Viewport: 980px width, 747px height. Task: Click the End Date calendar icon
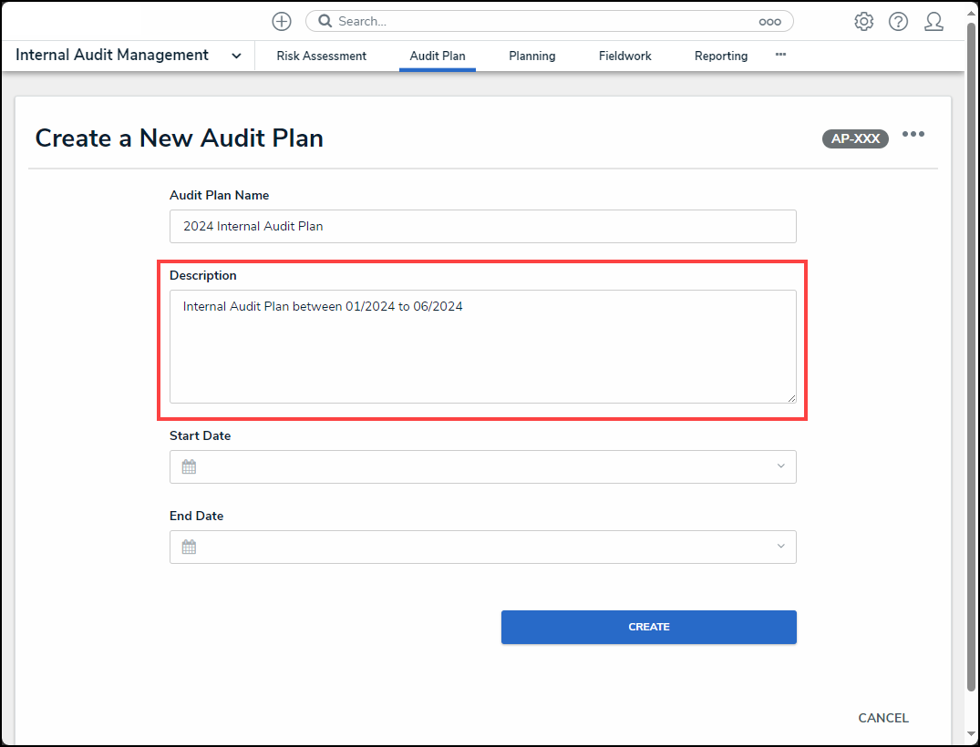tap(189, 547)
